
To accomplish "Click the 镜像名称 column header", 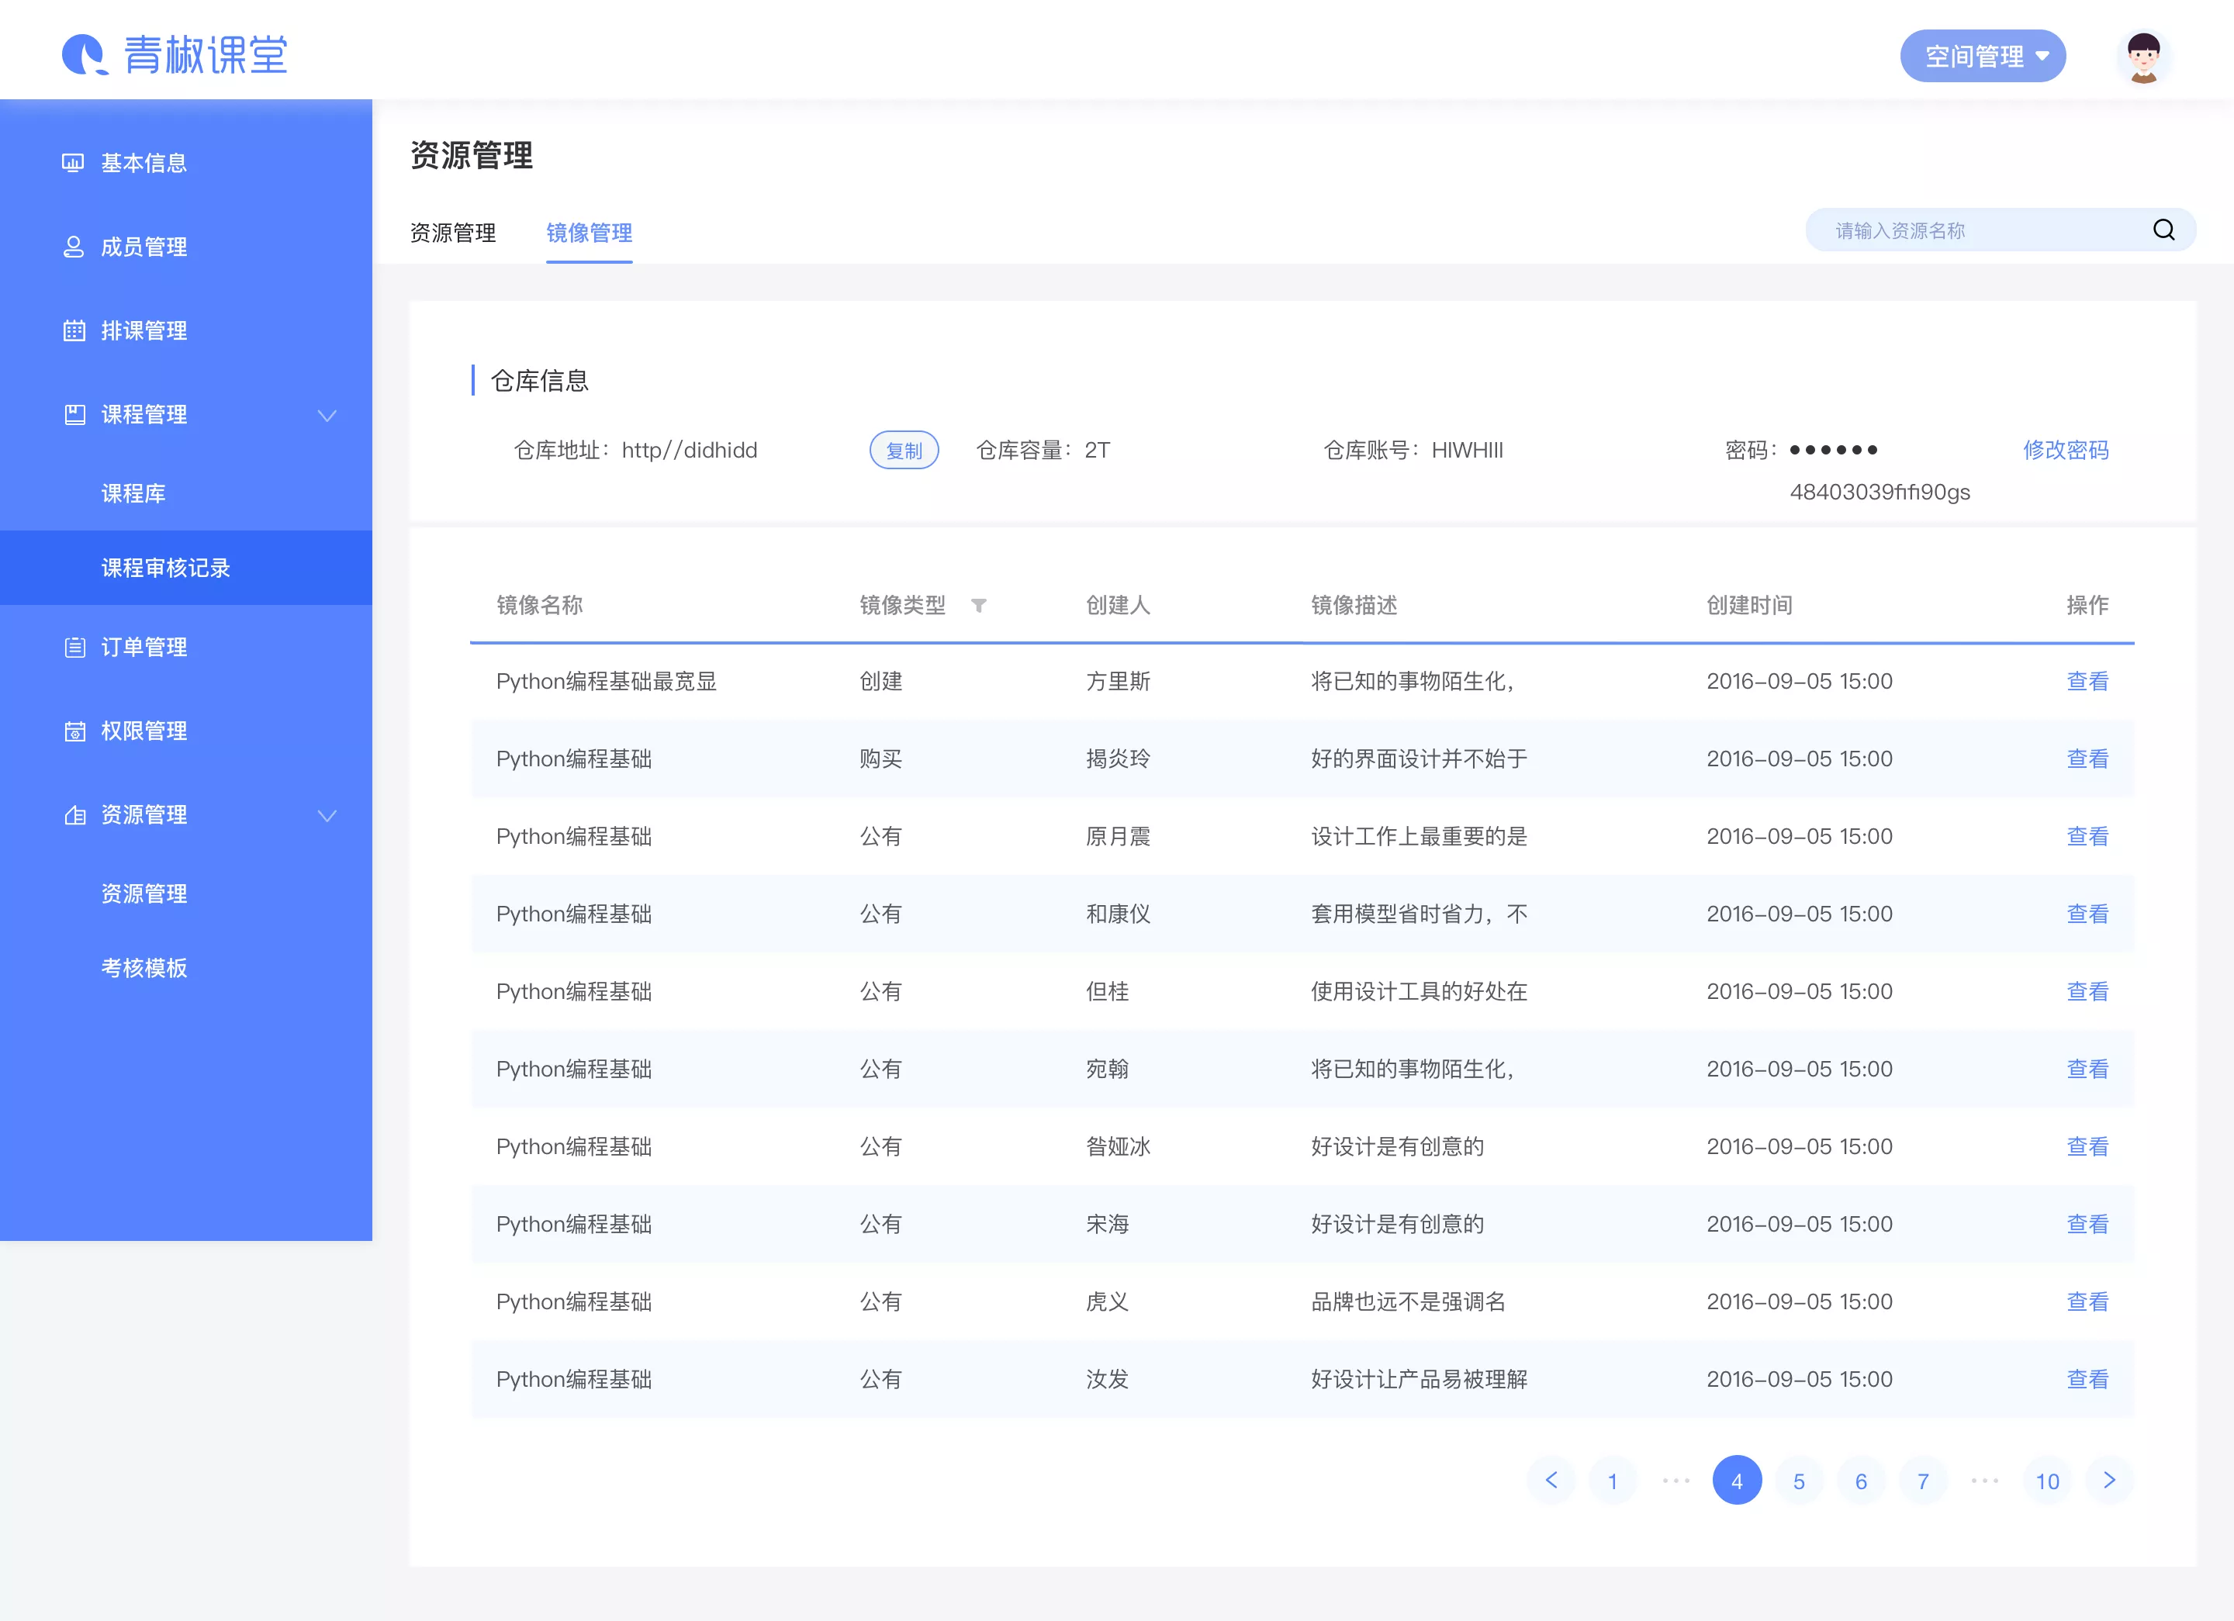I will pyautogui.click(x=539, y=606).
